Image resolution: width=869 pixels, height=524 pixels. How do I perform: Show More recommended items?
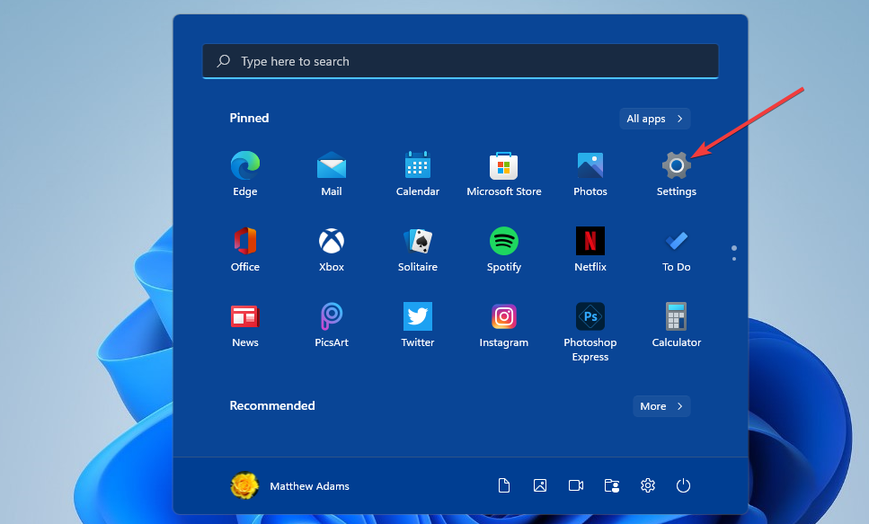tap(661, 405)
